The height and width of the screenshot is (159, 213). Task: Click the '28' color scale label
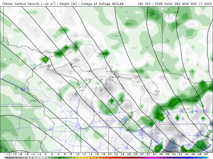[136, 154]
